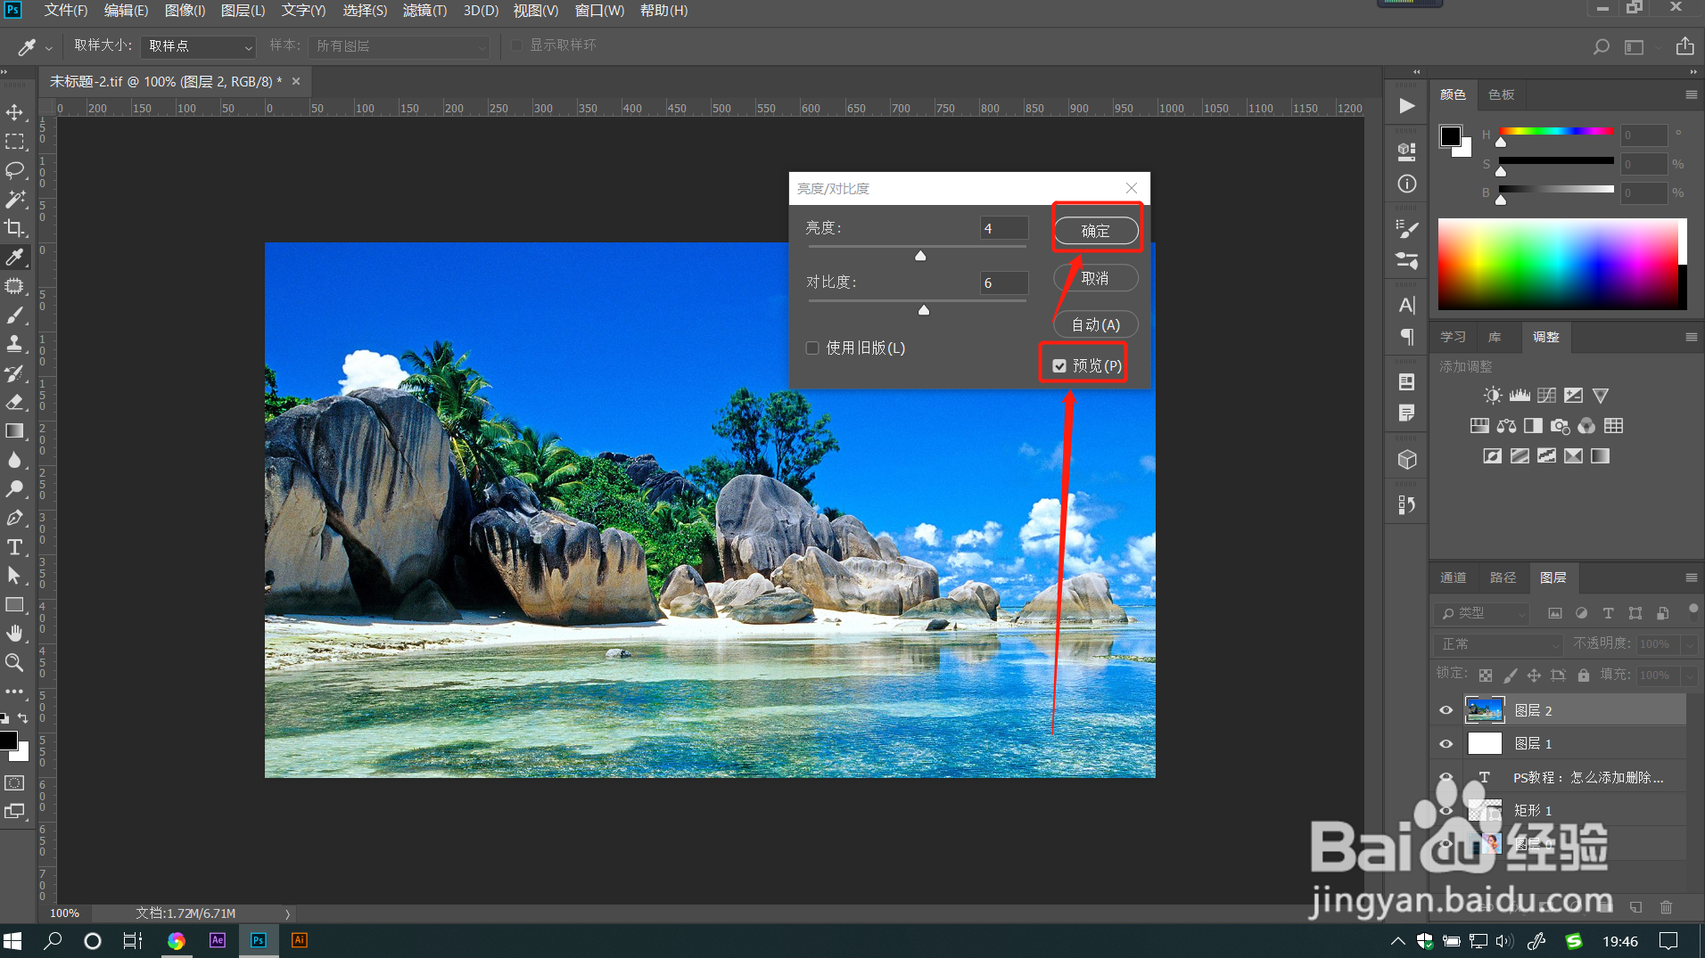
Task: Select the Magic Wand tool
Action: coord(15,199)
